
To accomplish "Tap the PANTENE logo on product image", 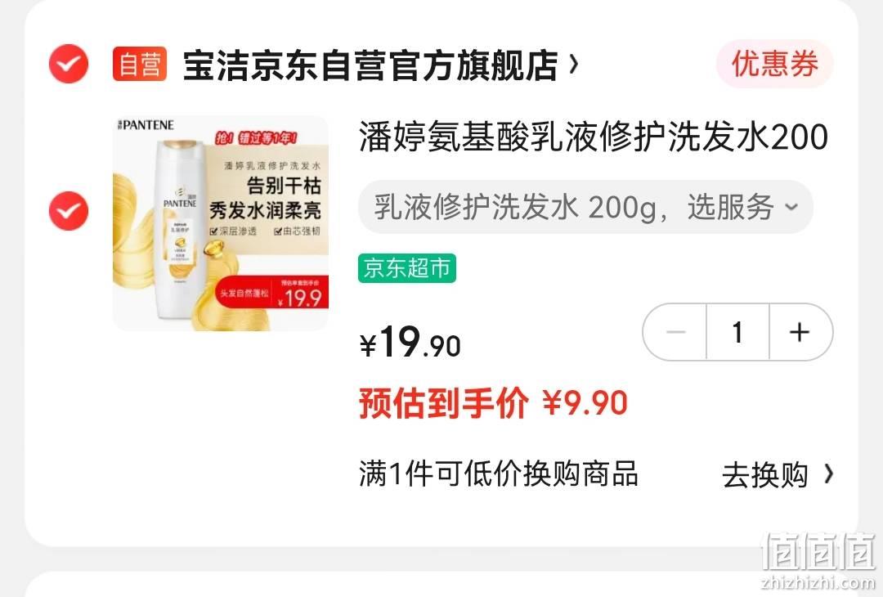I will [x=146, y=125].
